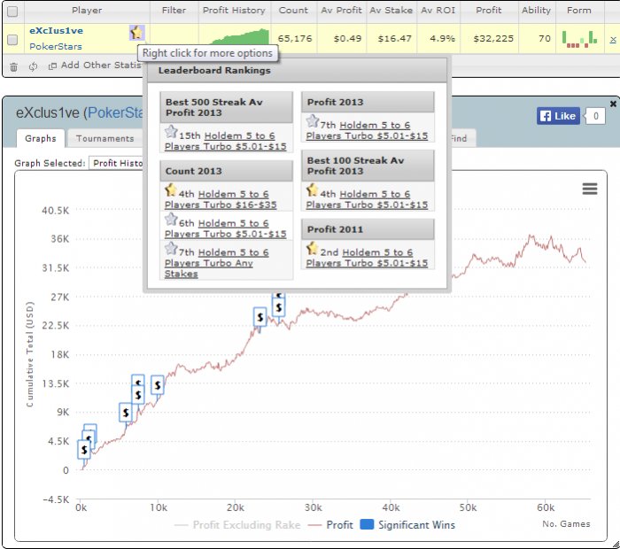
Task: Sort by the Player column header
Action: click(x=87, y=11)
